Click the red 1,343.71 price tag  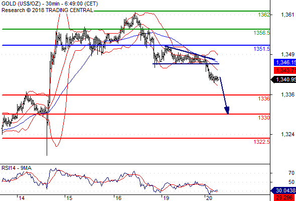[x=285, y=70]
